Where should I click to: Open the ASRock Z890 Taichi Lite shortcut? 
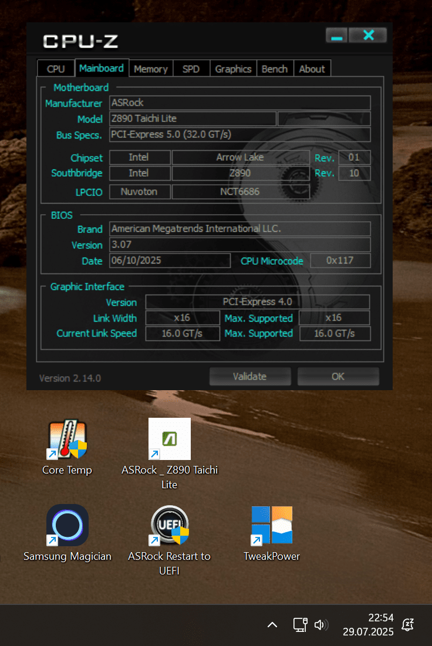point(170,454)
